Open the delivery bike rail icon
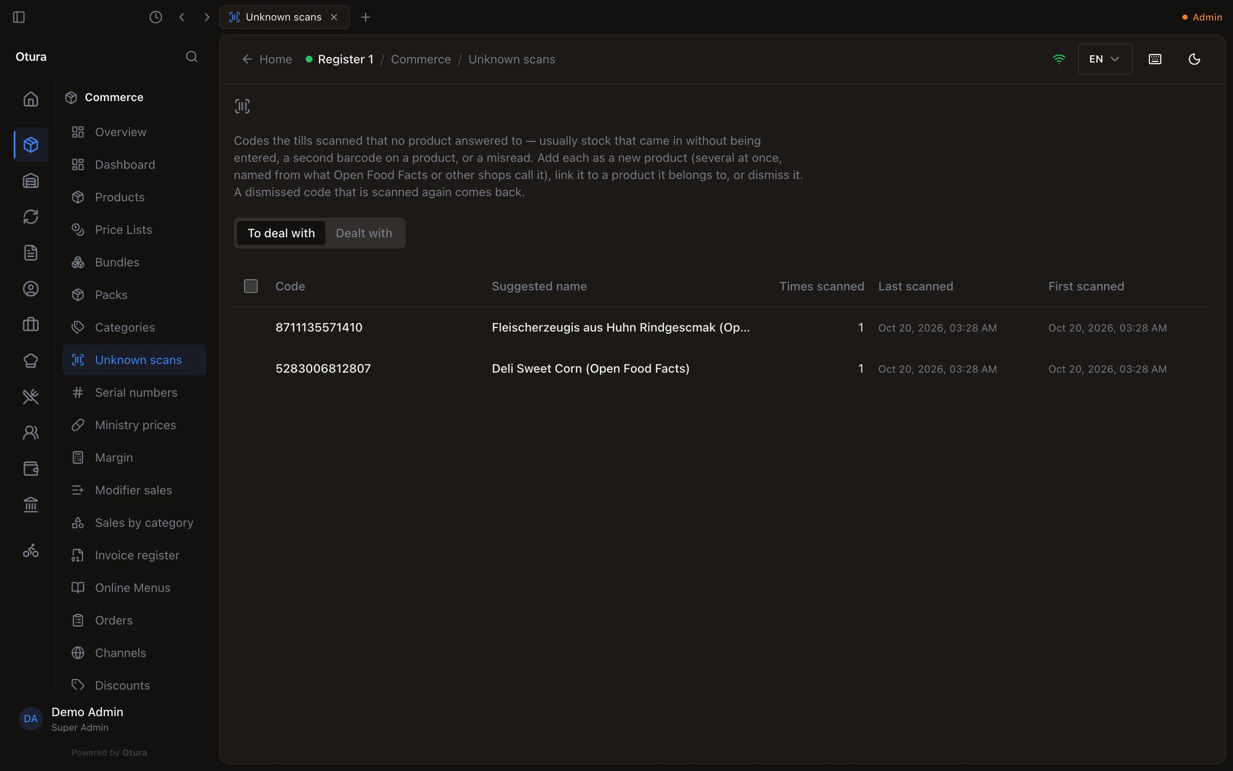Viewport: 1233px width, 771px height. [31, 551]
